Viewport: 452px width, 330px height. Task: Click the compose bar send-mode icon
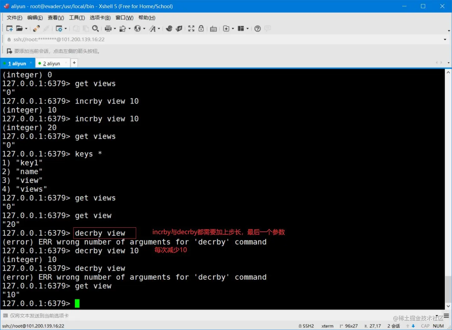(x=5, y=316)
